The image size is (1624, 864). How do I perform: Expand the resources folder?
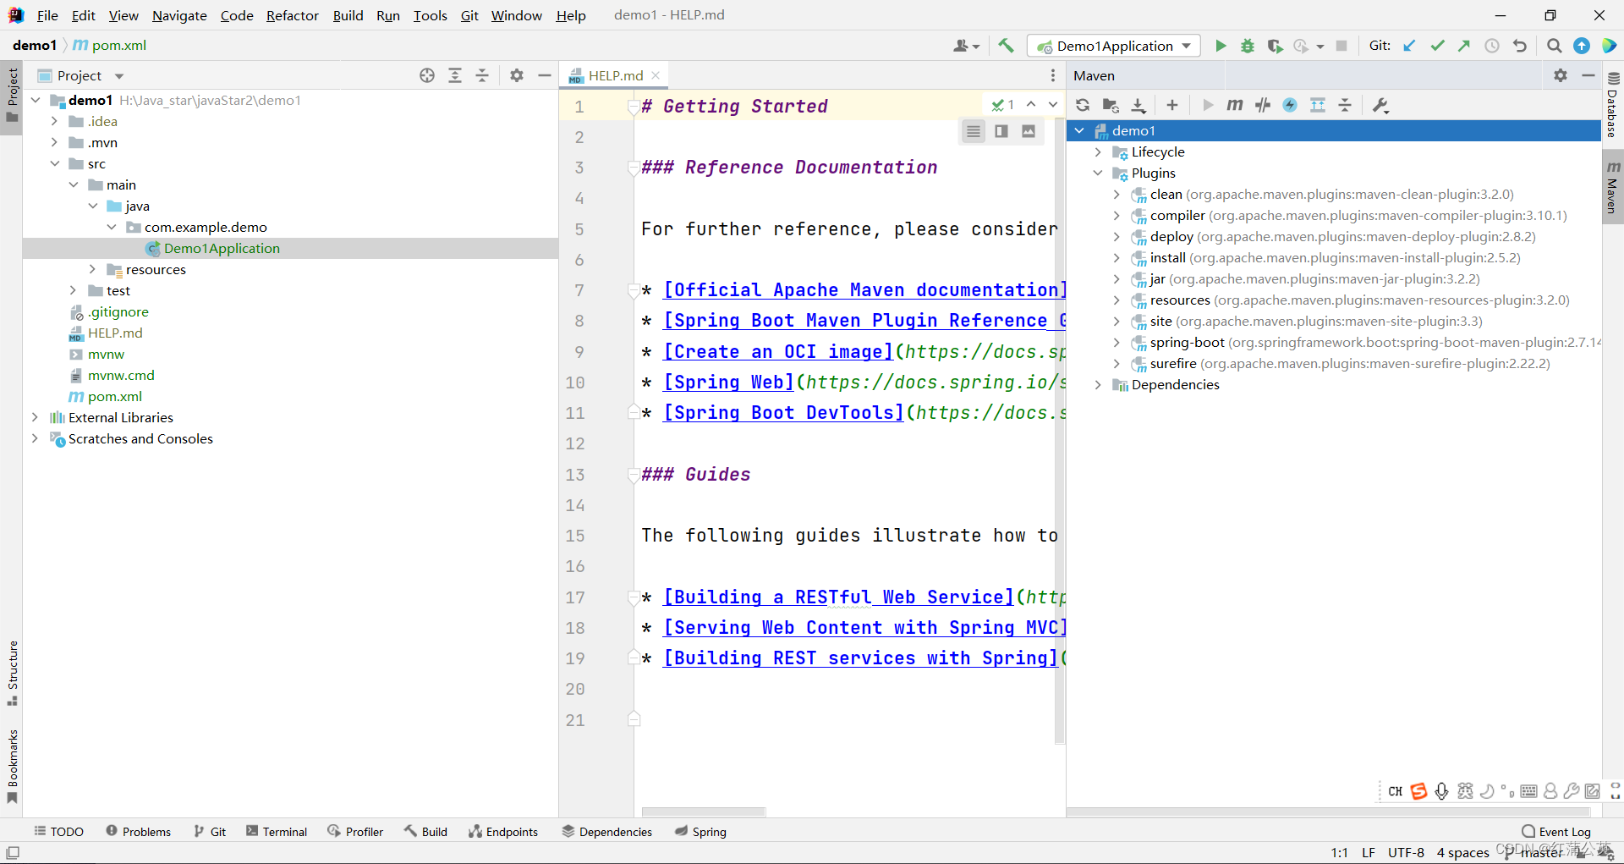92,269
